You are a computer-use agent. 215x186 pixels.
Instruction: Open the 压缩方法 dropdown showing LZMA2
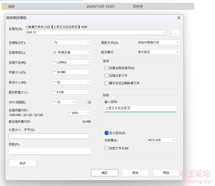coord(72,62)
